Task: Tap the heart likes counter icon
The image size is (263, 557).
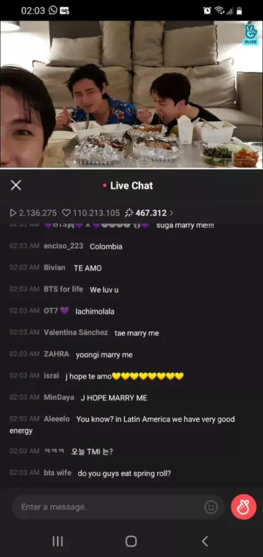Action: point(66,213)
